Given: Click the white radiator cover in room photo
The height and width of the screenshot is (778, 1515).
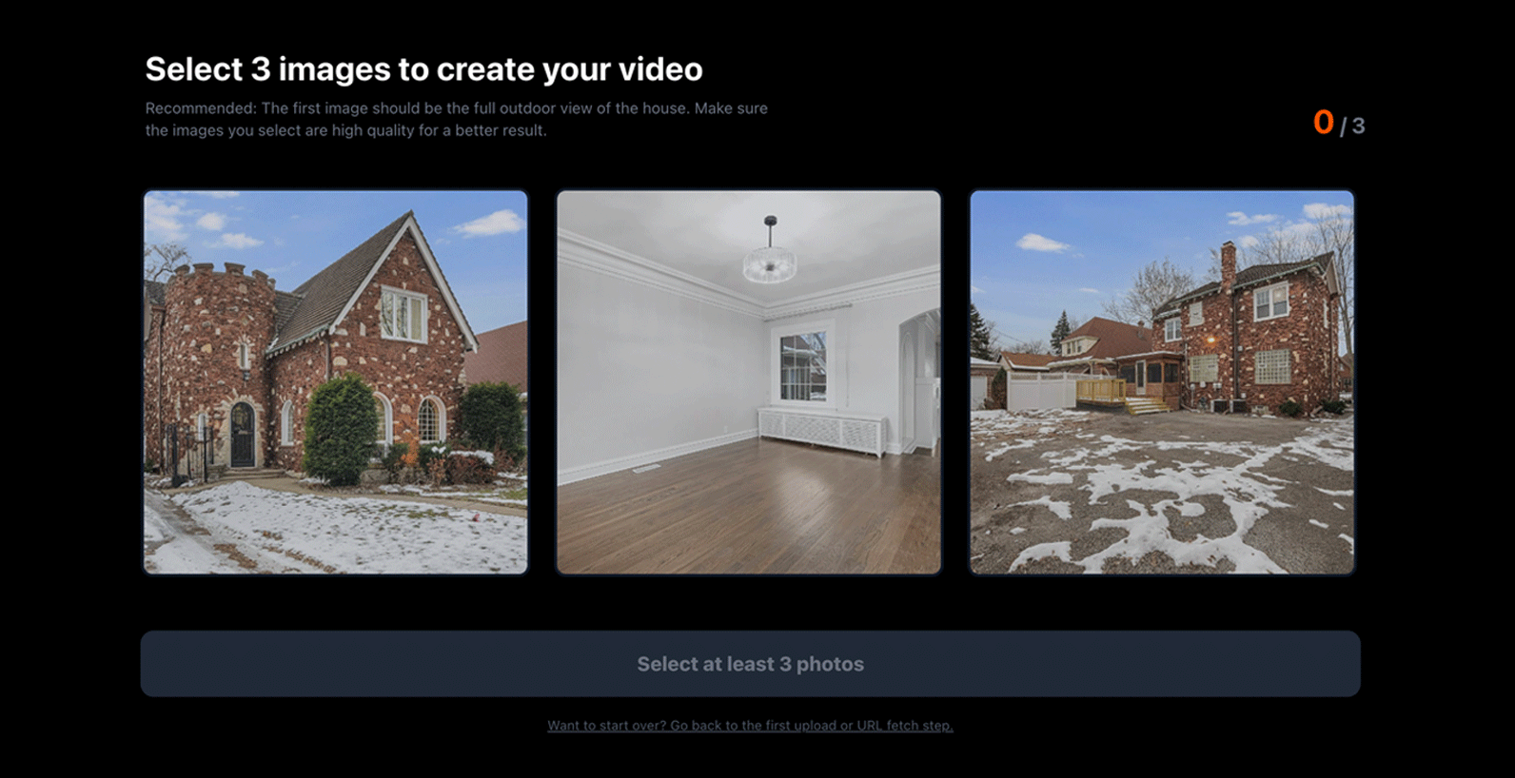Looking at the screenshot, I should tap(820, 432).
